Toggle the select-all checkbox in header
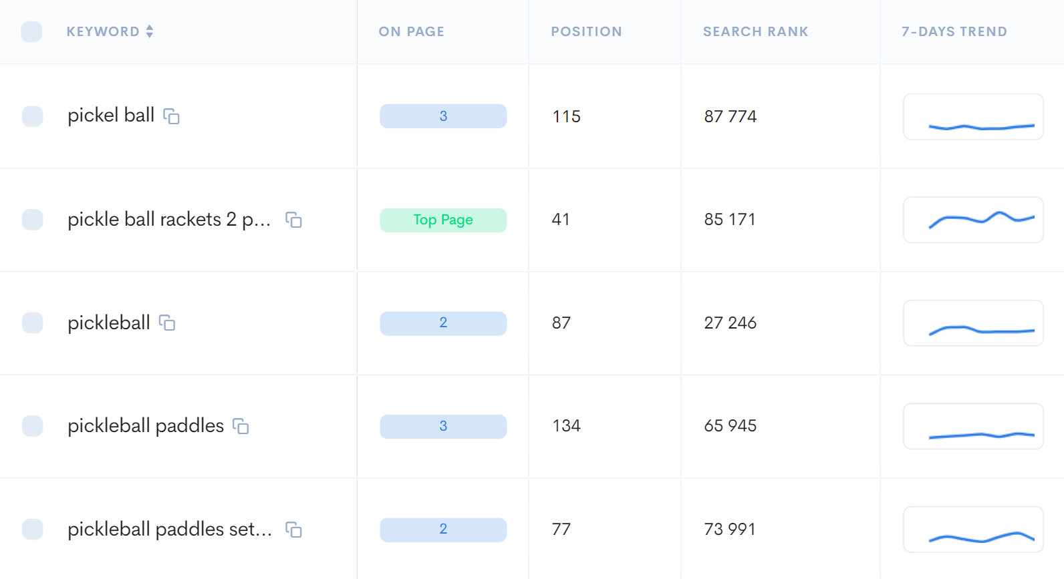The image size is (1064, 579). (x=31, y=31)
